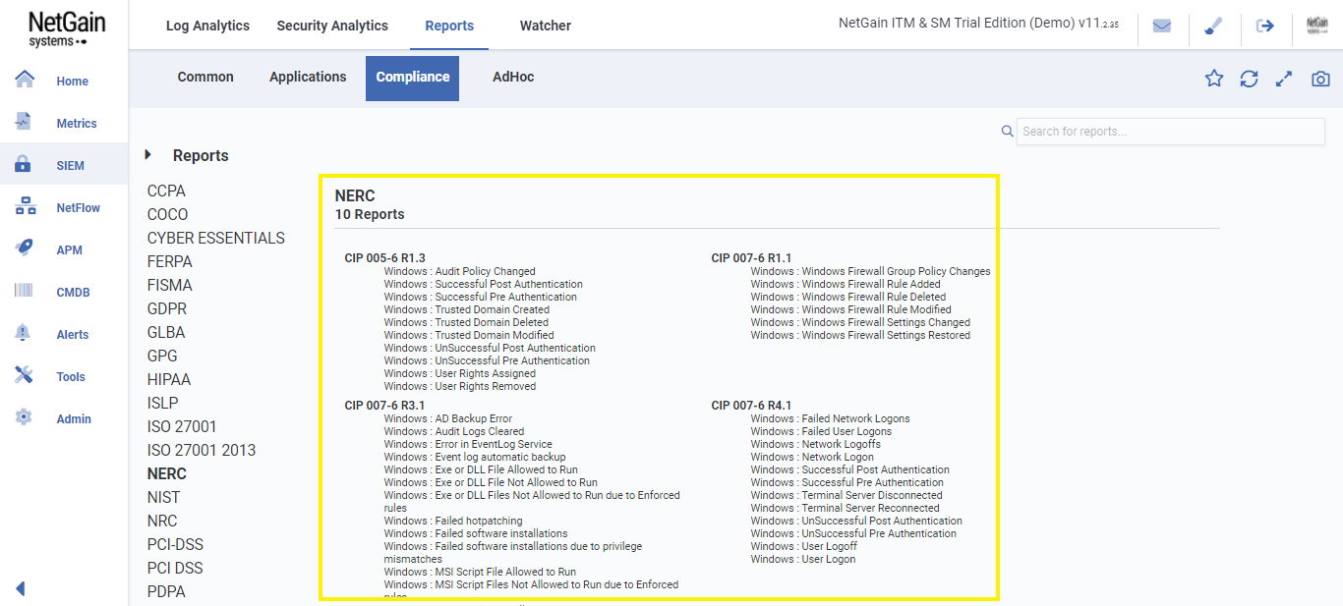Screen dimensions: 1343x606
Task: Switch to Security Analytics tab
Action: [332, 26]
